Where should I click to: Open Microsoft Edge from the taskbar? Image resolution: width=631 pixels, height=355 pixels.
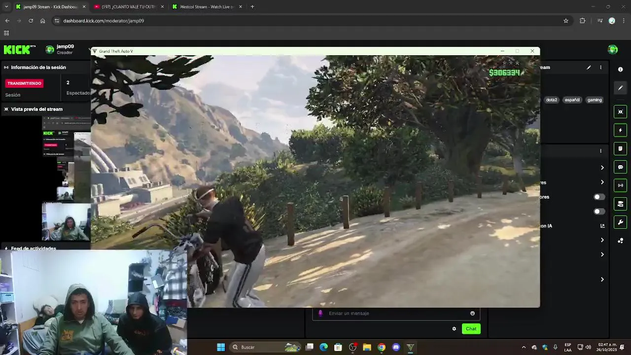pyautogui.click(x=323, y=347)
